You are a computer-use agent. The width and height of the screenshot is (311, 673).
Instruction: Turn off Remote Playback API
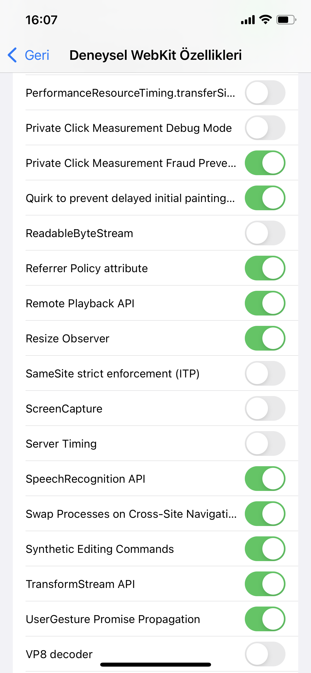(265, 303)
